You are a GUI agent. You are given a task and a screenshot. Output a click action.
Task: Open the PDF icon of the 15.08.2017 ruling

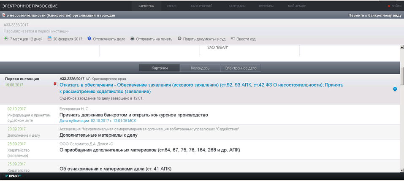55,84
